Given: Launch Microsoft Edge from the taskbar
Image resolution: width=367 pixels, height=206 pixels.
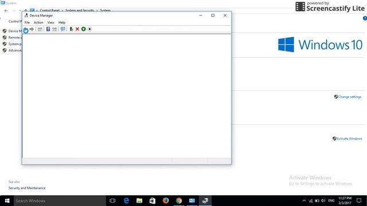Looking at the screenshot, I should (x=126, y=201).
